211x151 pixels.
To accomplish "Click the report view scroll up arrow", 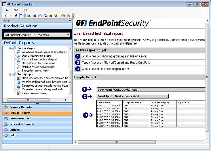I will [x=207, y=21].
